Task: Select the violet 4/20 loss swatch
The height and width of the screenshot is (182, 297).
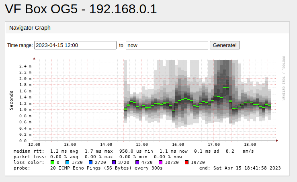Action: pos(137,162)
